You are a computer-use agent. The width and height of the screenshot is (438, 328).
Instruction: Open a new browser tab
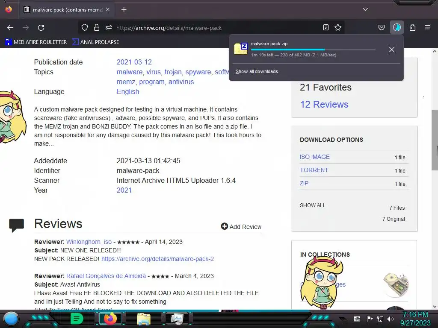coord(124,10)
